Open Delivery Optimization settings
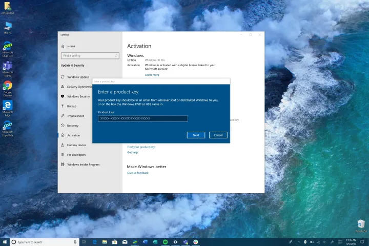The height and width of the screenshot is (246, 369). (77, 87)
